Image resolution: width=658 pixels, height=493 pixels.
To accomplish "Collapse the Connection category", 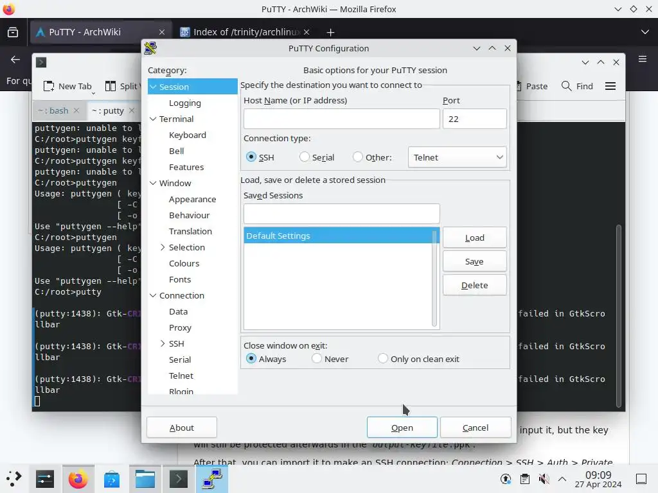I will coord(153,295).
